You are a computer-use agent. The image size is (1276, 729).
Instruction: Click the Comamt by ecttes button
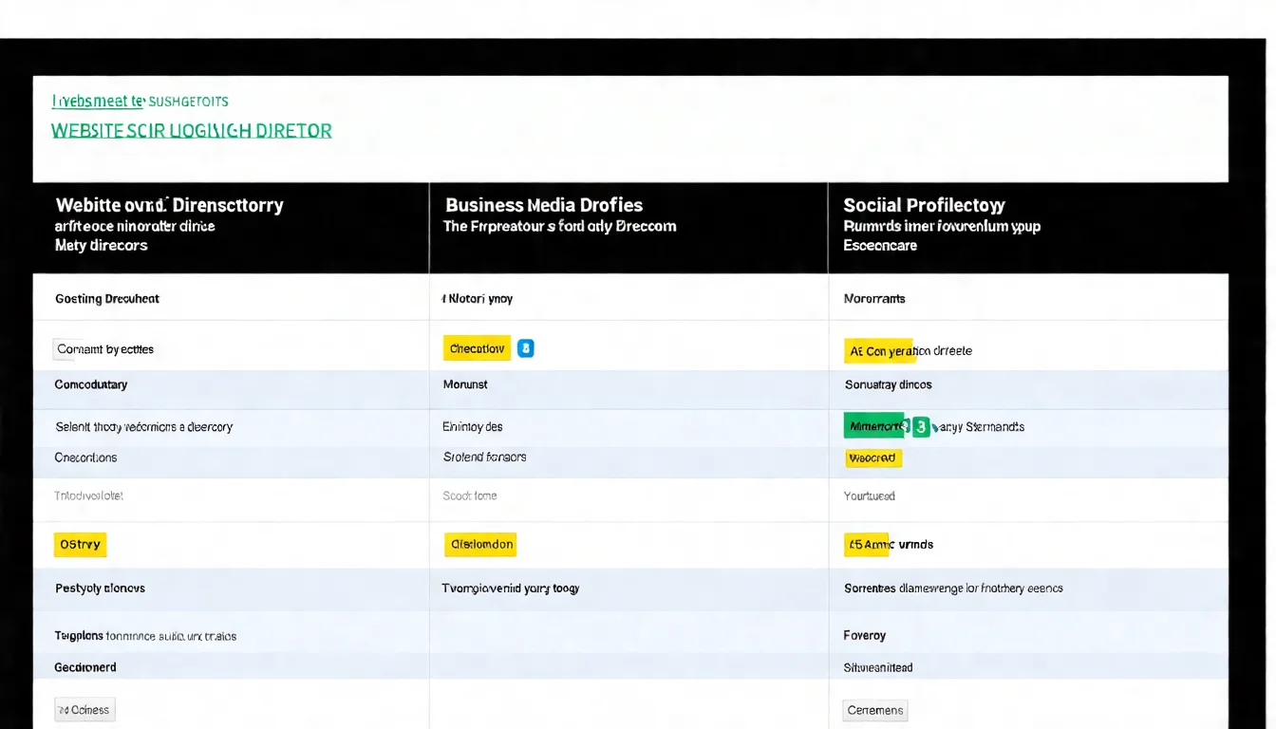(x=103, y=349)
